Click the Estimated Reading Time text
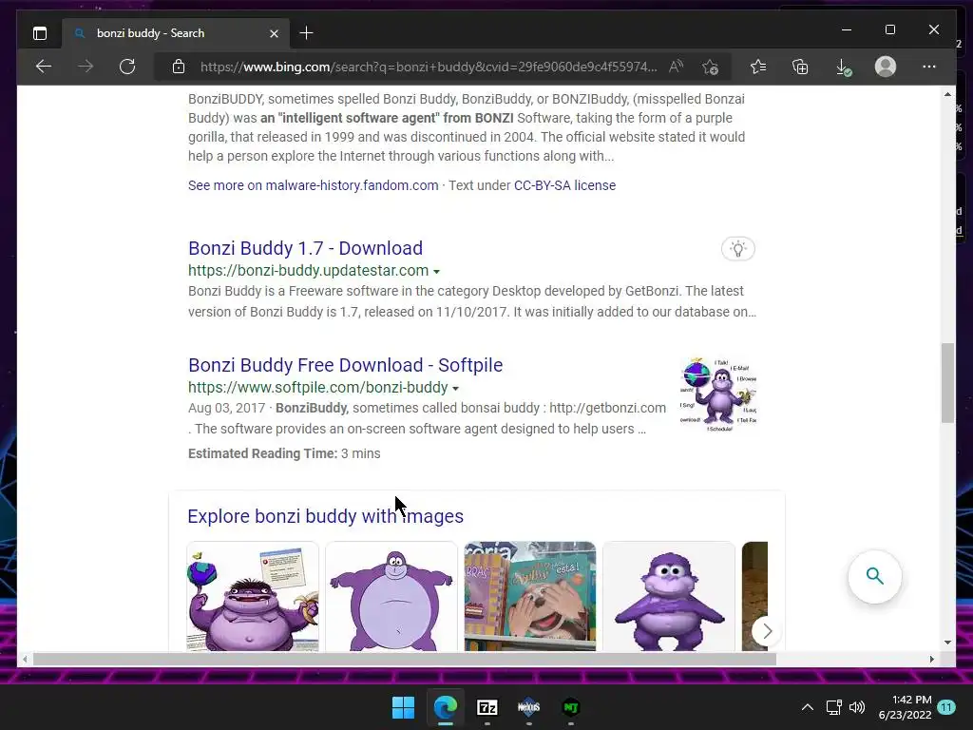Screen dimensions: 973x730 coord(284,453)
